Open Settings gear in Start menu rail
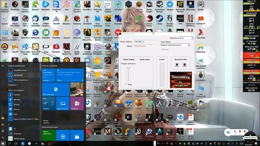The width and height of the screenshot is (260, 146). pyautogui.click(x=3, y=131)
